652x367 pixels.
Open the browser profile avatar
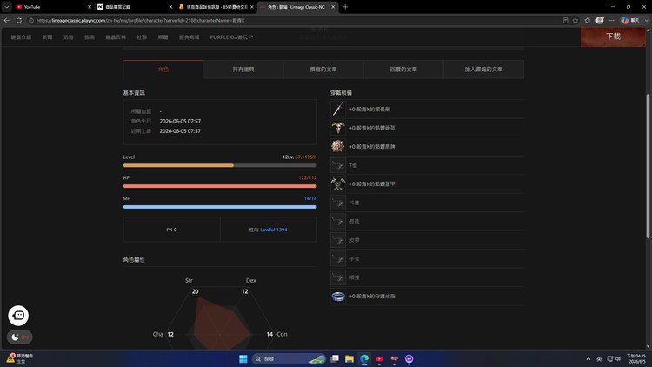click(600, 20)
